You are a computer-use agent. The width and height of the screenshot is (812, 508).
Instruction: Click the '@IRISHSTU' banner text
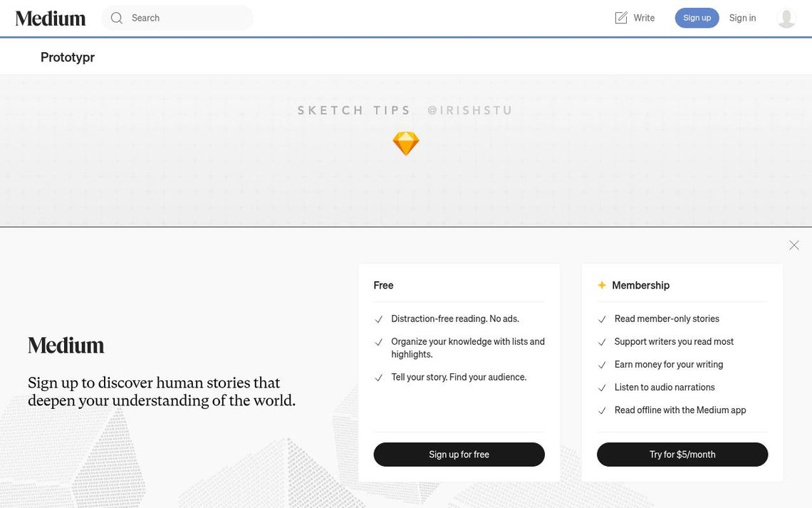(470, 110)
